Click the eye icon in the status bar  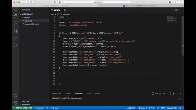click(x=47, y=108)
